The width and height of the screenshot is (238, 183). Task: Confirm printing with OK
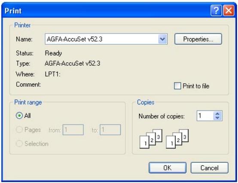[168, 168]
